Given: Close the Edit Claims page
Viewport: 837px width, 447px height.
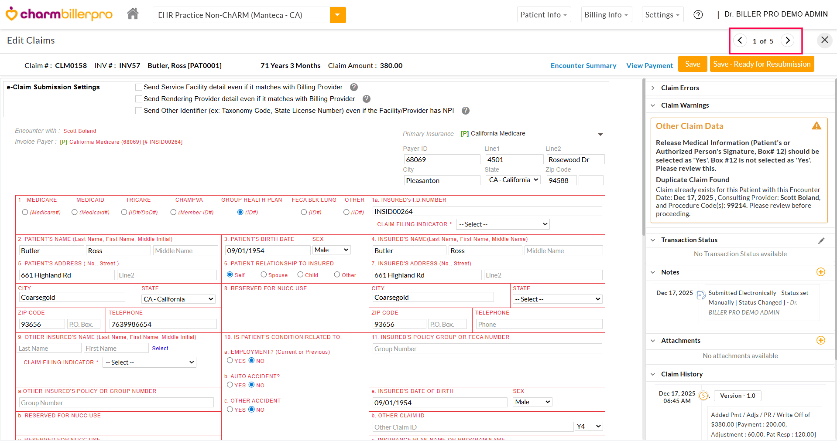Looking at the screenshot, I should (824, 40).
